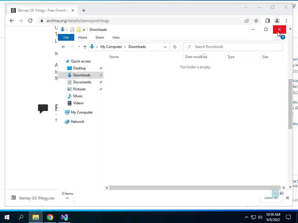Image resolution: width=298 pixels, height=223 pixels.
Task: Open the notification Action Center
Action: pyautogui.click(x=288, y=217)
